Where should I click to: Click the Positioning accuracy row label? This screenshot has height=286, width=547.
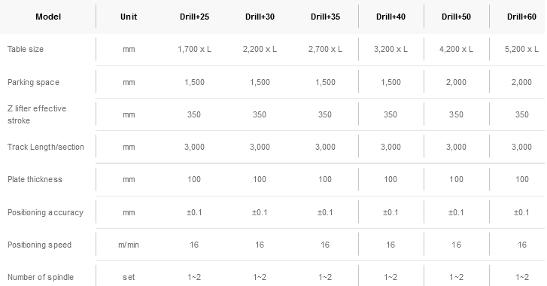(45, 212)
